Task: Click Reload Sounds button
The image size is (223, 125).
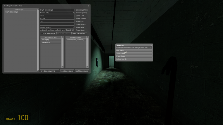Action: coord(134,59)
